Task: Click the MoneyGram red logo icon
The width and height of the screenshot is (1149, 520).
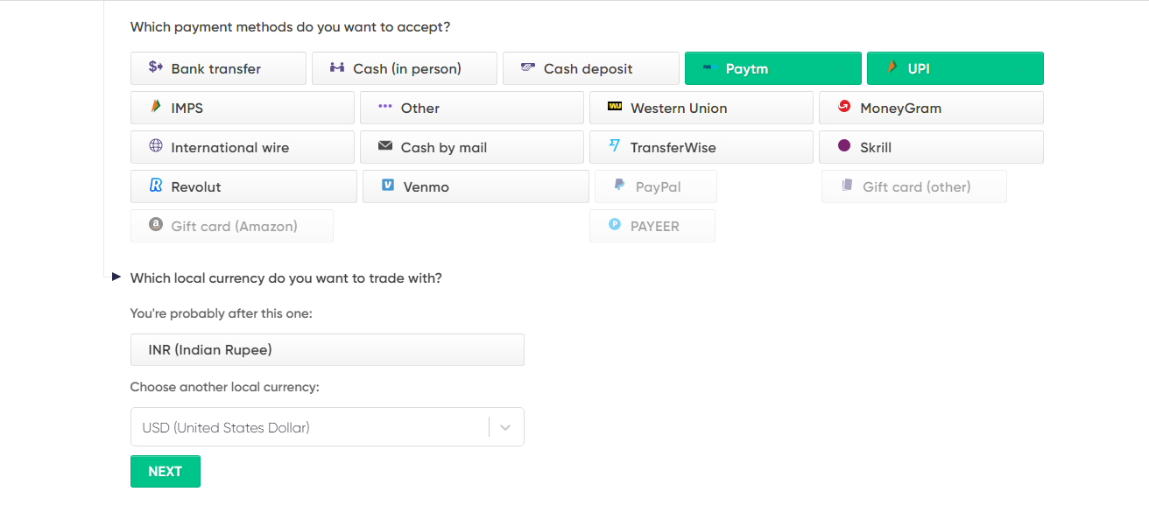Action: point(844,106)
